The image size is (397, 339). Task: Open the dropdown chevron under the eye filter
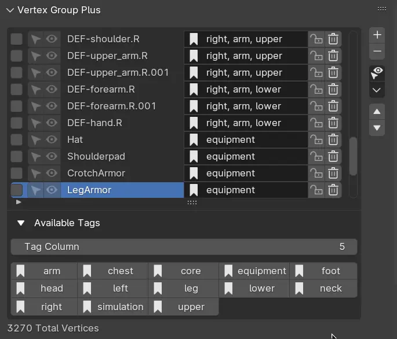377,90
